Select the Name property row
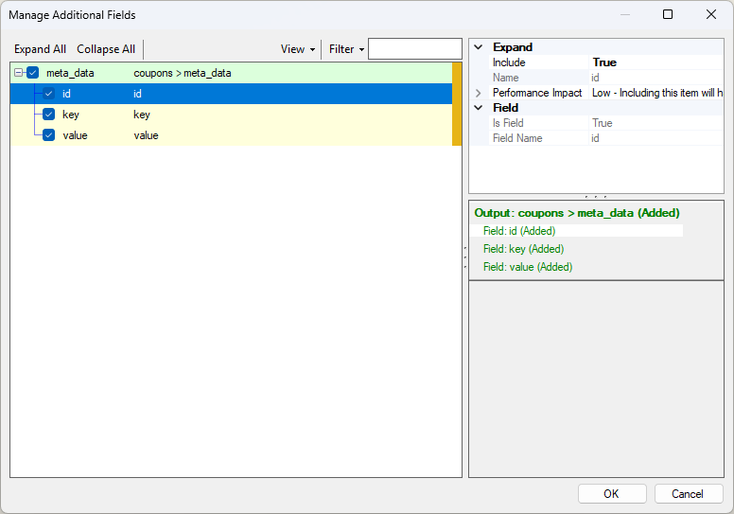This screenshot has height=514, width=734. tap(605, 78)
